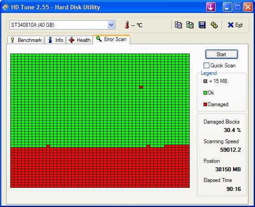Click the magnifier icon on Error Scan tab

pos(99,39)
